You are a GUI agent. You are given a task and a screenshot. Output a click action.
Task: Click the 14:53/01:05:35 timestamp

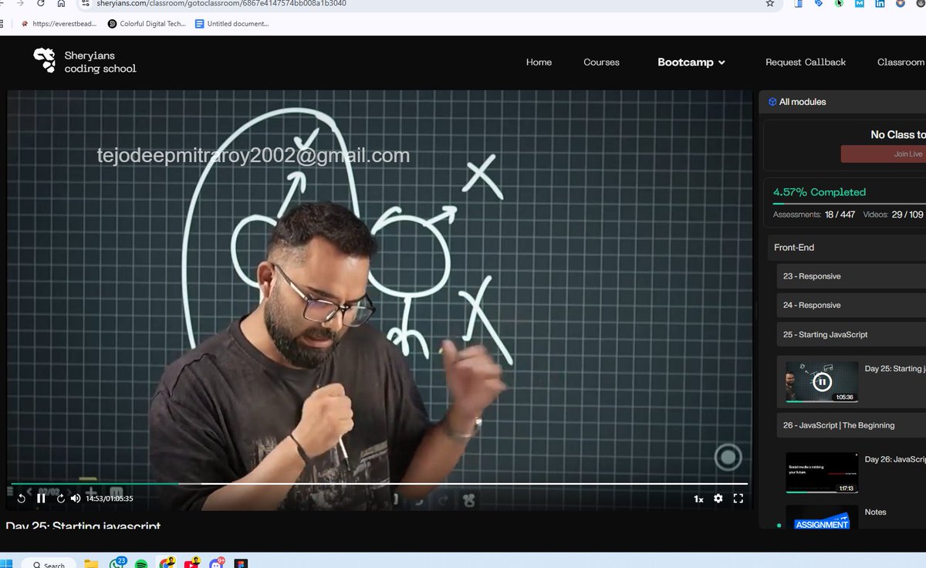click(110, 499)
